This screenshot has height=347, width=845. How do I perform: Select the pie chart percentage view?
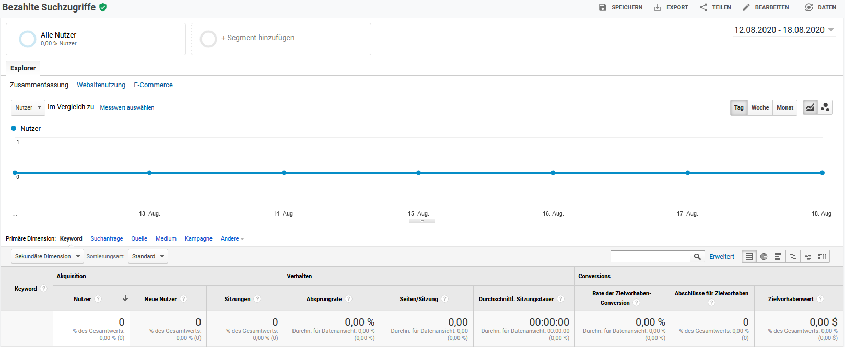(764, 256)
